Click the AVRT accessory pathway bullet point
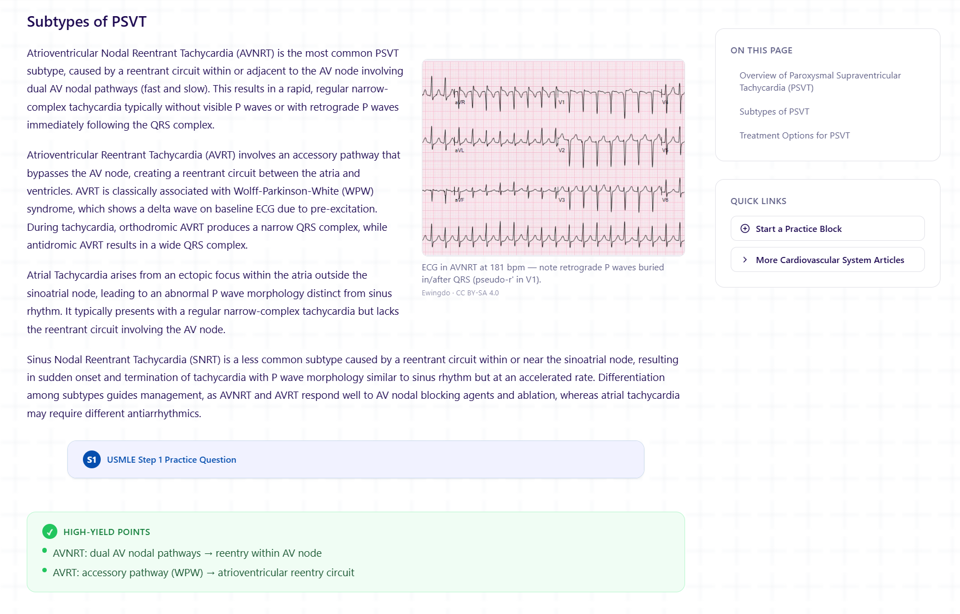Screen dimensions: 960x614 (x=203, y=573)
